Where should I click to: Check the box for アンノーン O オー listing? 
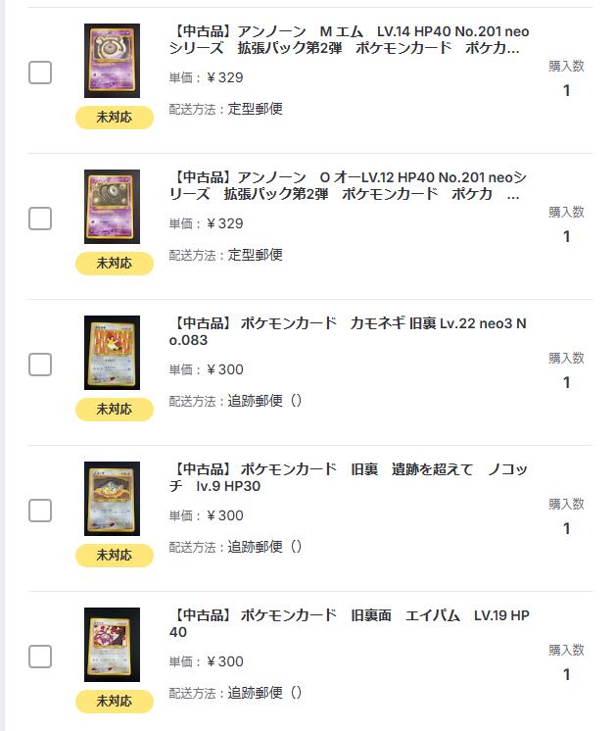tap(40, 219)
